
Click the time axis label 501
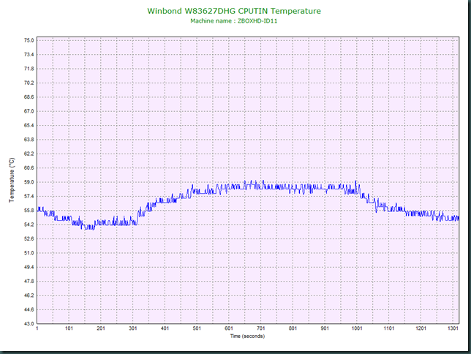(x=197, y=328)
